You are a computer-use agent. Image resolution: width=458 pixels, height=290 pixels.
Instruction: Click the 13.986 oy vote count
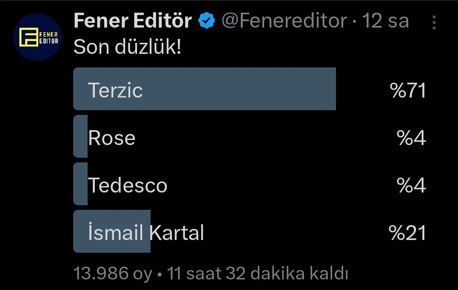[113, 273]
